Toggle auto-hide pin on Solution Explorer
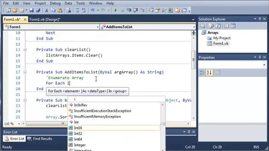This screenshot has height=151, width=269. (260, 19)
